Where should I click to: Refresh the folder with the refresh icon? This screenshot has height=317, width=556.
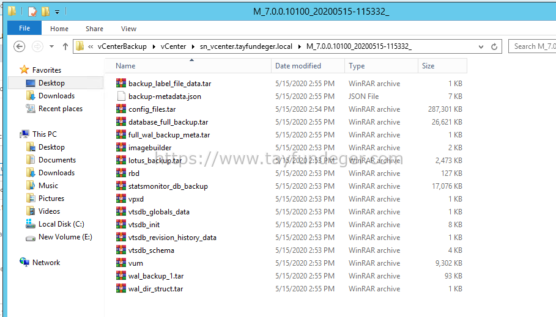click(x=494, y=46)
